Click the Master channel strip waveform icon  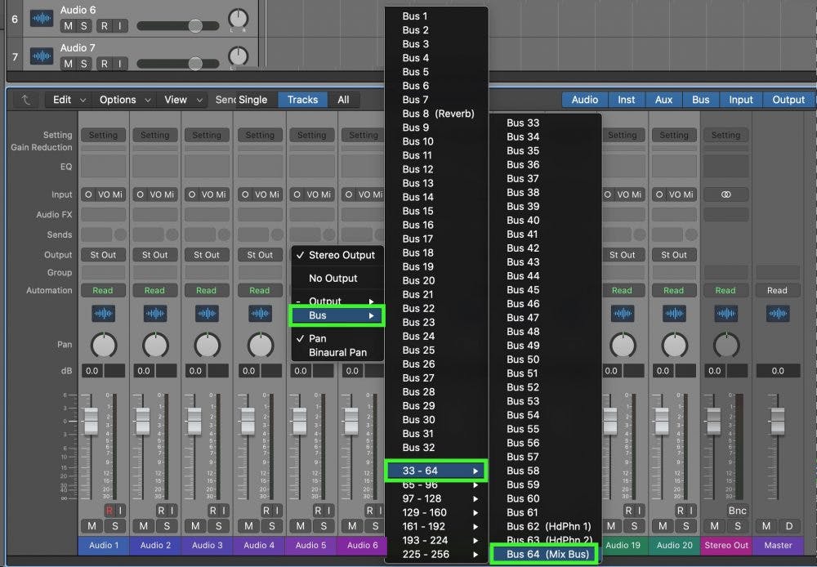coord(777,314)
